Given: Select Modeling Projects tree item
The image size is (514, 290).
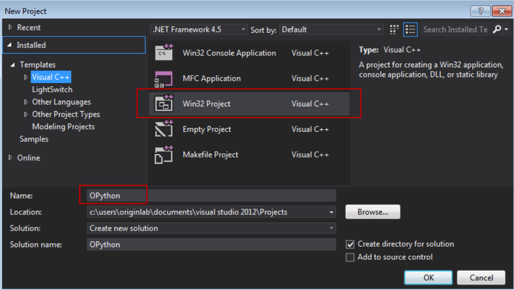Looking at the screenshot, I should (x=63, y=127).
